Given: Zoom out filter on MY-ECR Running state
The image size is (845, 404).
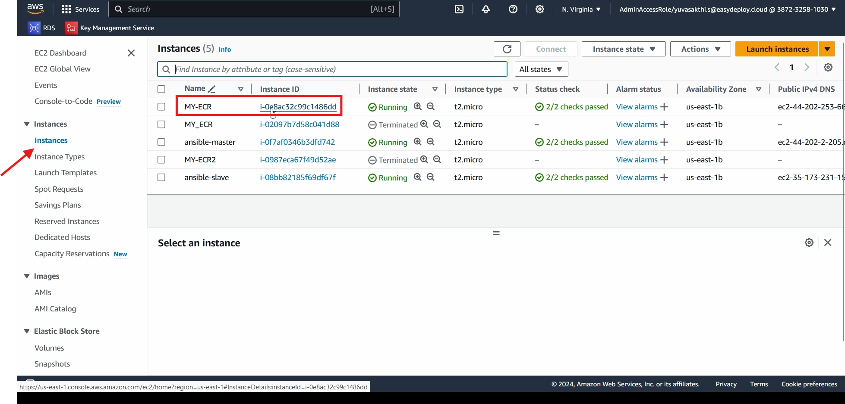Looking at the screenshot, I should (x=431, y=106).
